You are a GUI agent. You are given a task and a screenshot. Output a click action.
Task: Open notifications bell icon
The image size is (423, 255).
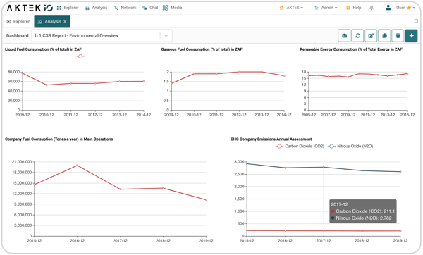[372, 8]
